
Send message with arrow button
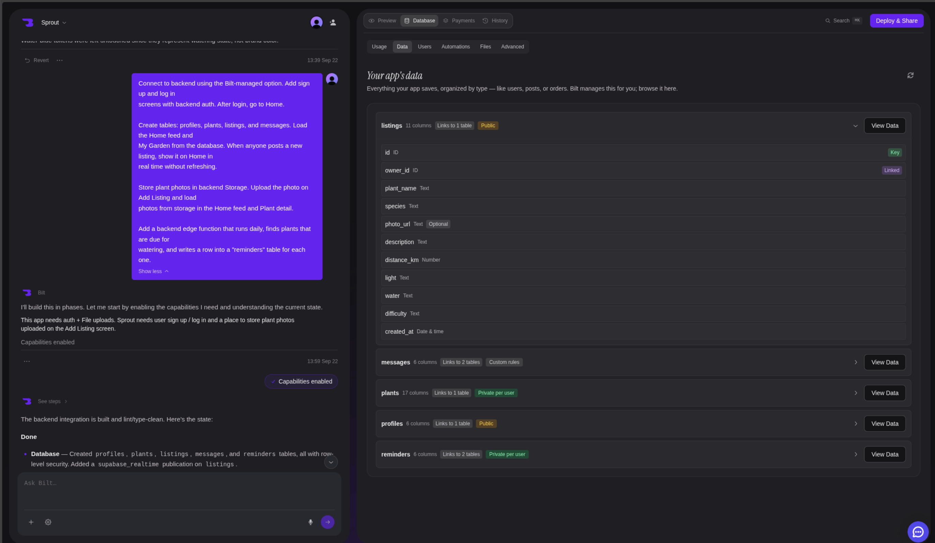pyautogui.click(x=327, y=522)
